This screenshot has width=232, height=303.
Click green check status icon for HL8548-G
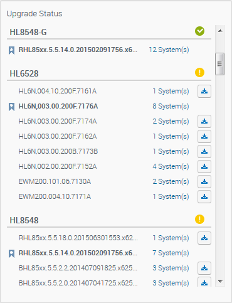(199, 31)
